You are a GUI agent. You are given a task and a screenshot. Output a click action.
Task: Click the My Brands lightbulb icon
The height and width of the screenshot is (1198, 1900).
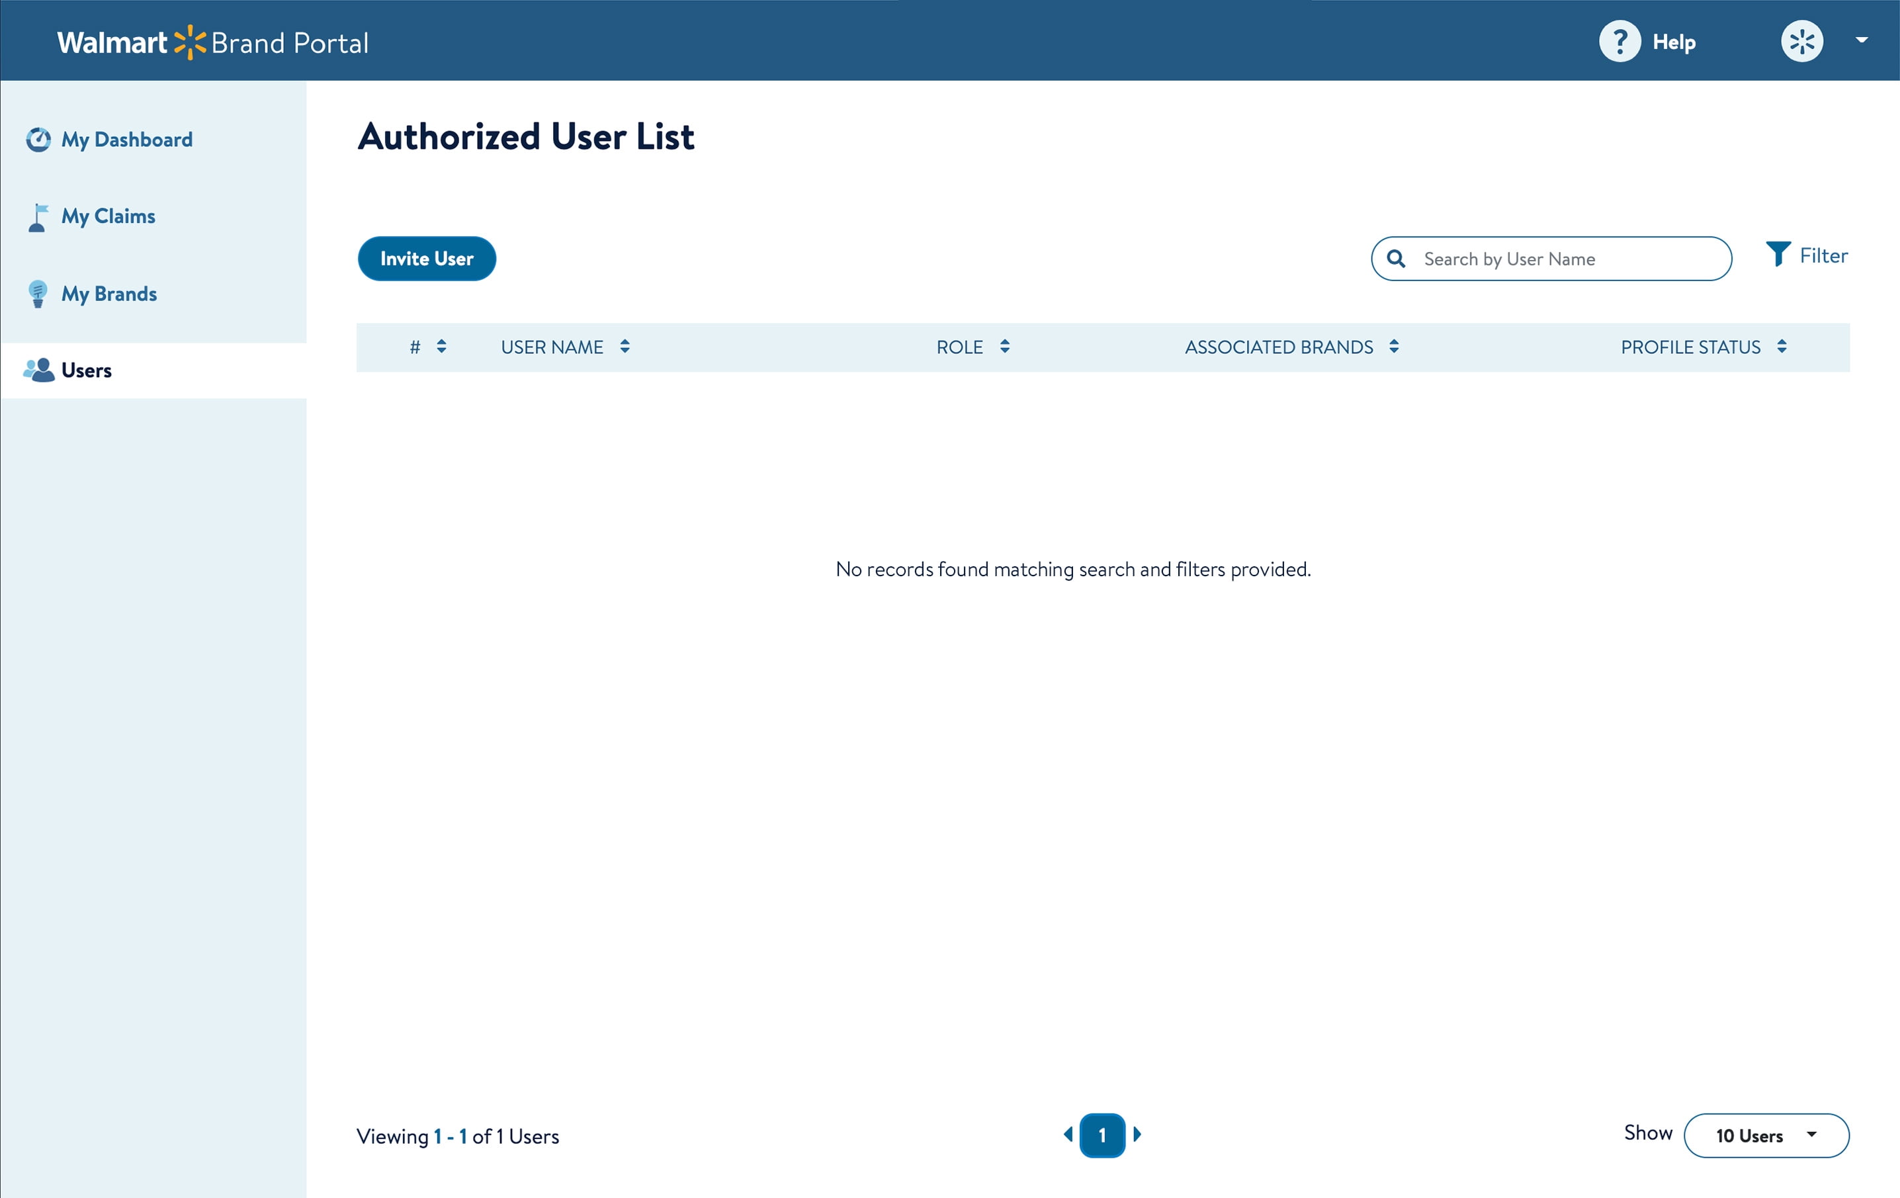click(x=37, y=294)
